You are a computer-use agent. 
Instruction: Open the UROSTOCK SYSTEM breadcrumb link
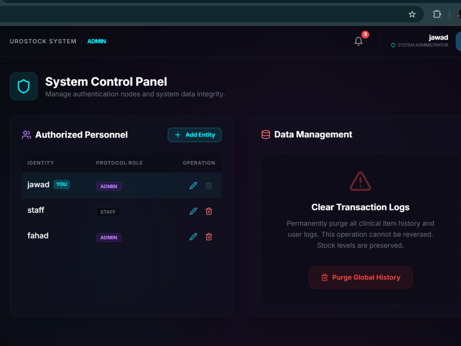pos(43,41)
